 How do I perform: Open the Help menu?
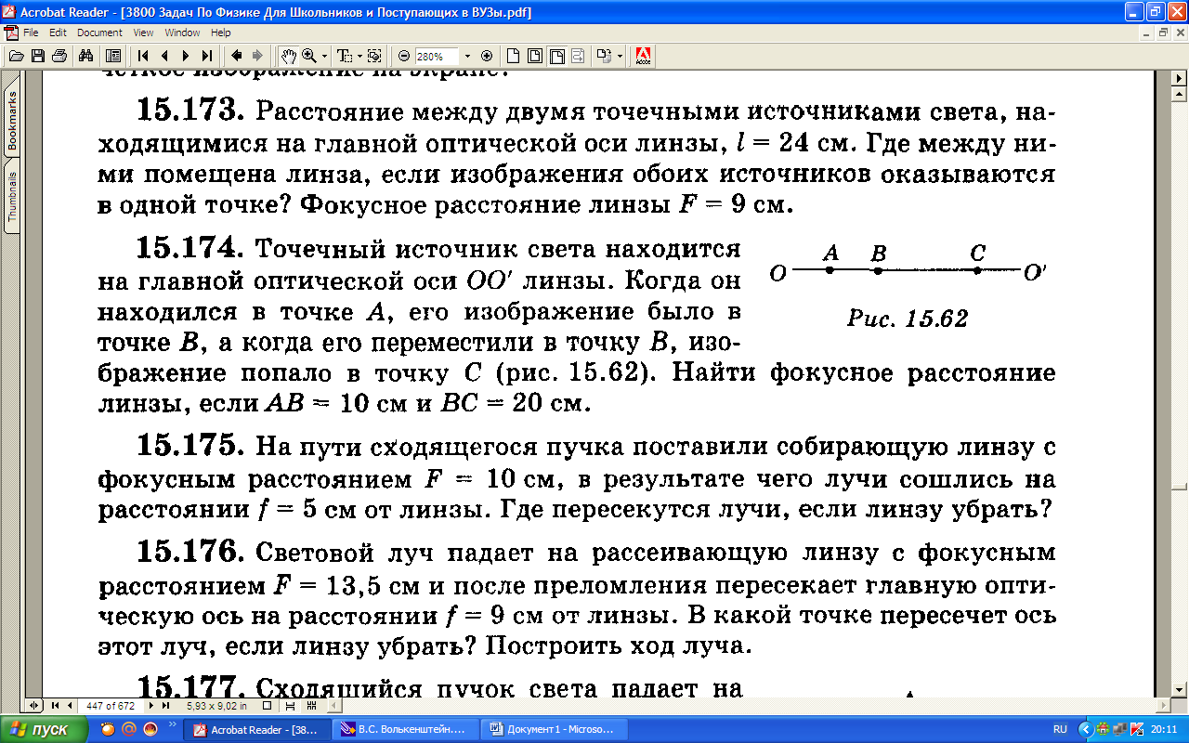pyautogui.click(x=221, y=33)
